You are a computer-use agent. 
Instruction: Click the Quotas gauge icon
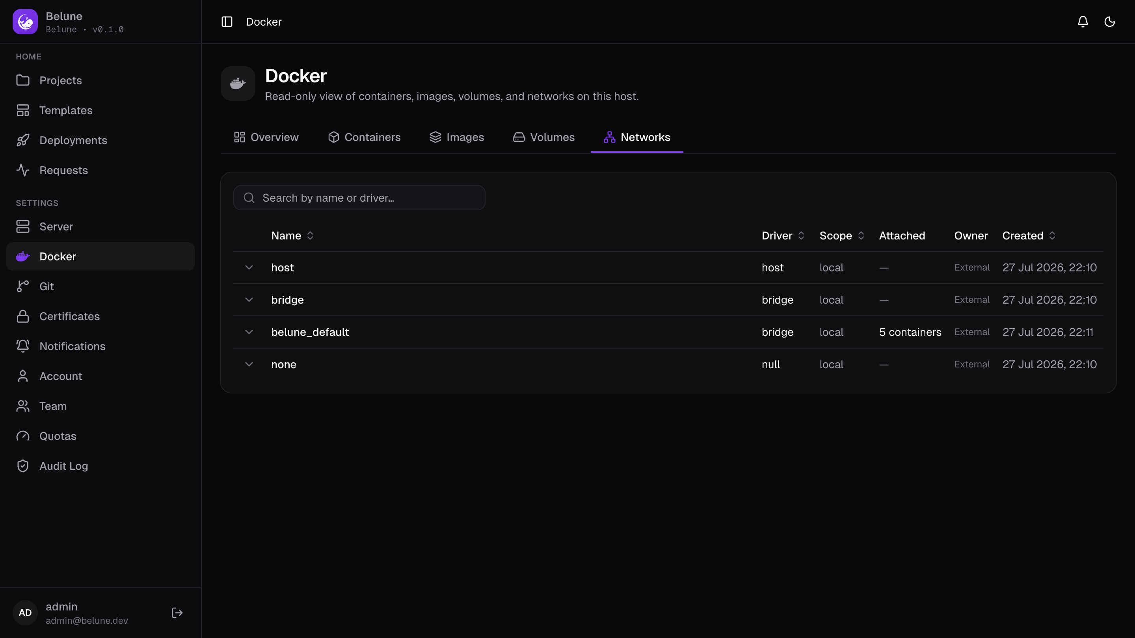(23, 436)
